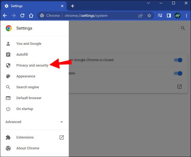Click the shield icon for Privacy and security
The width and height of the screenshot is (191, 157).
pyautogui.click(x=8, y=65)
